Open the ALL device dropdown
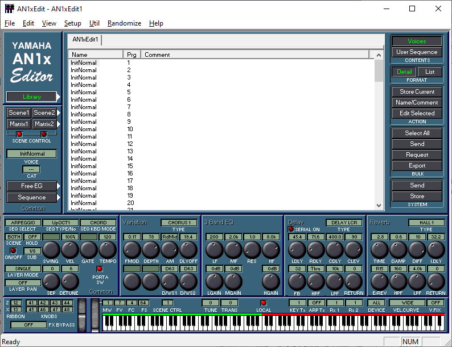 tap(376, 303)
